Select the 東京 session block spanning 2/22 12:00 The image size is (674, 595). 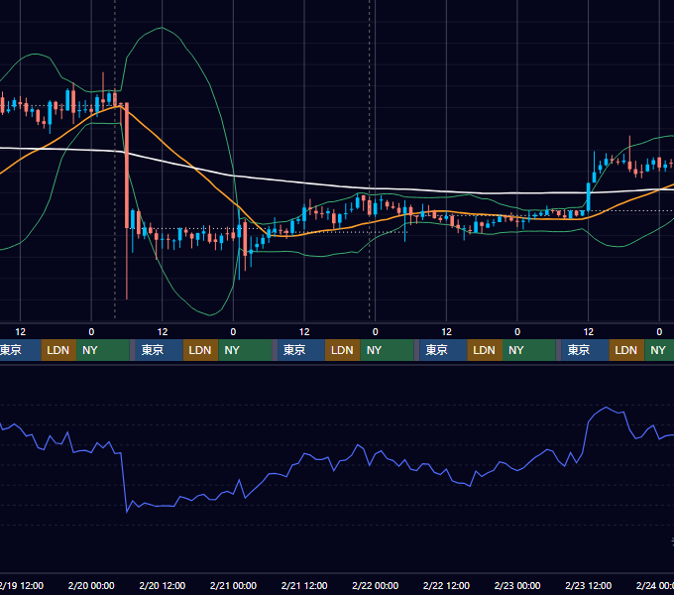point(443,350)
